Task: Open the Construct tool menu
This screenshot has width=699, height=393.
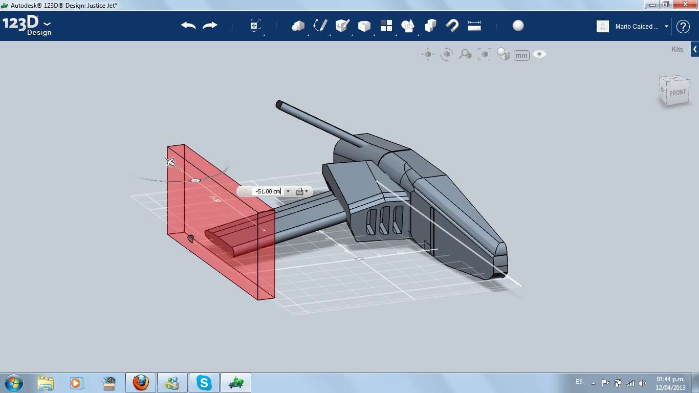Action: click(342, 26)
